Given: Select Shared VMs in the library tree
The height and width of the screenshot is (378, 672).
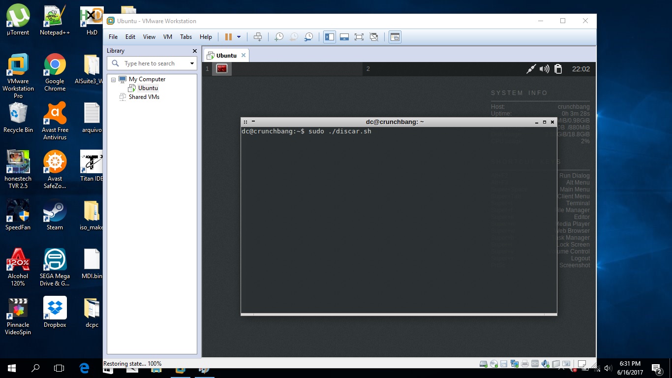Looking at the screenshot, I should [x=144, y=97].
